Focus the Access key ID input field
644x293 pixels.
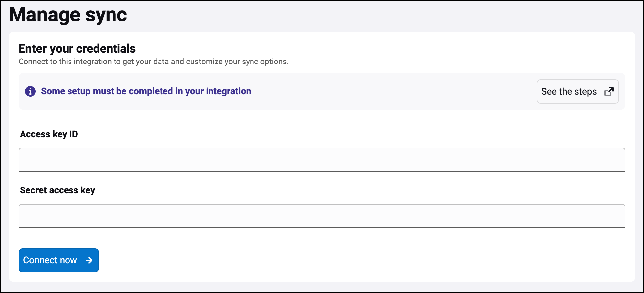[322, 160]
